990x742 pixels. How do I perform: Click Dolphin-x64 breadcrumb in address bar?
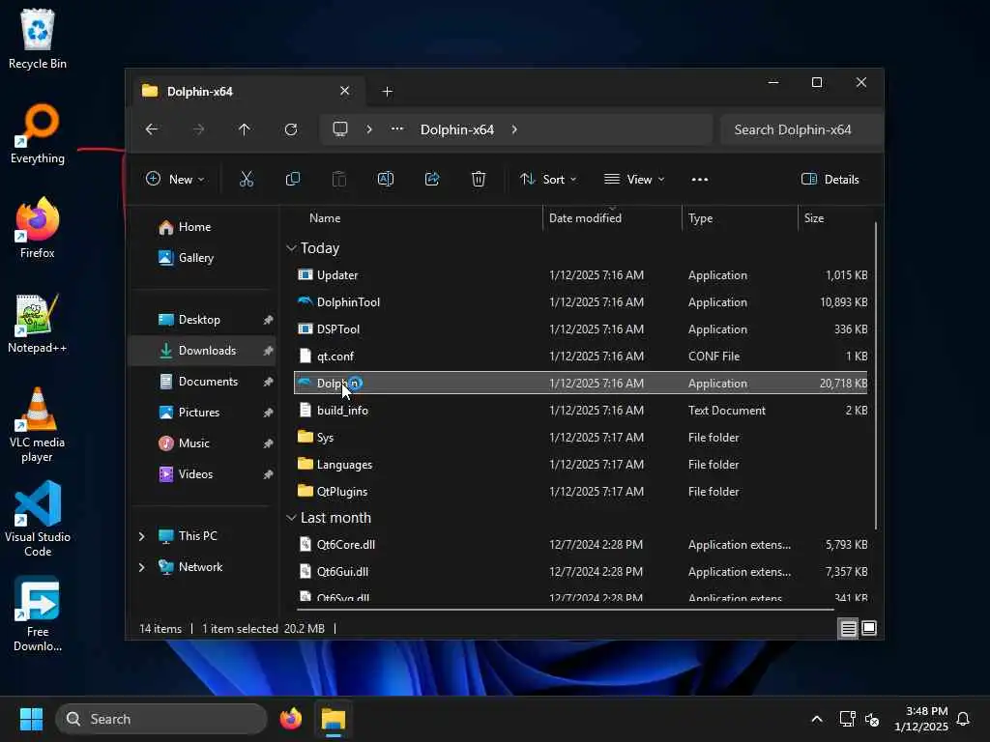point(457,129)
